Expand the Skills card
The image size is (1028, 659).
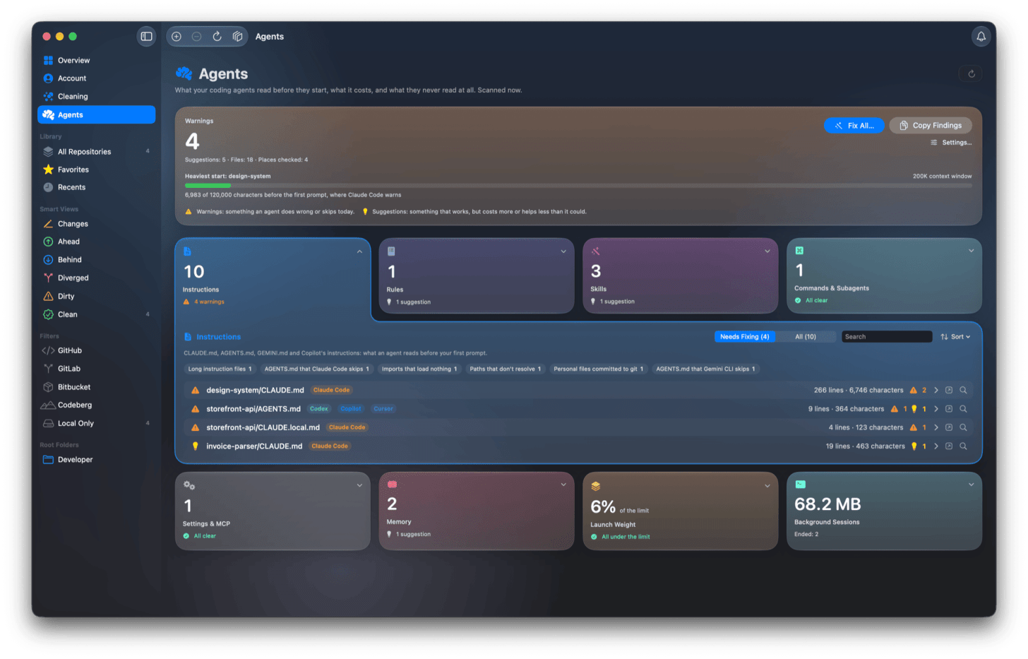767,251
